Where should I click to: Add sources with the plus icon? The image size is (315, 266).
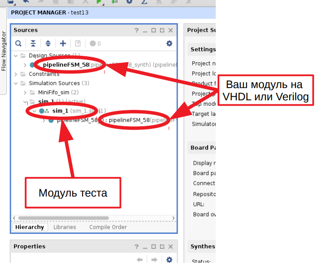[x=63, y=44]
